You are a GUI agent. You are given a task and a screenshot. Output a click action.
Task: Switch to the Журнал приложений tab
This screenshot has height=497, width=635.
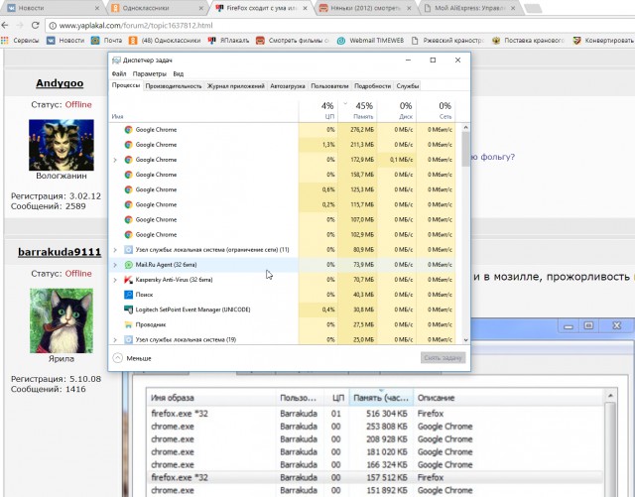(236, 86)
